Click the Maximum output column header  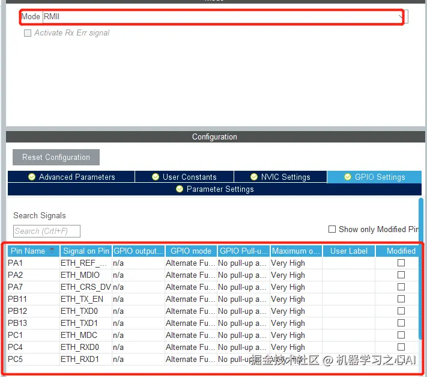click(296, 251)
